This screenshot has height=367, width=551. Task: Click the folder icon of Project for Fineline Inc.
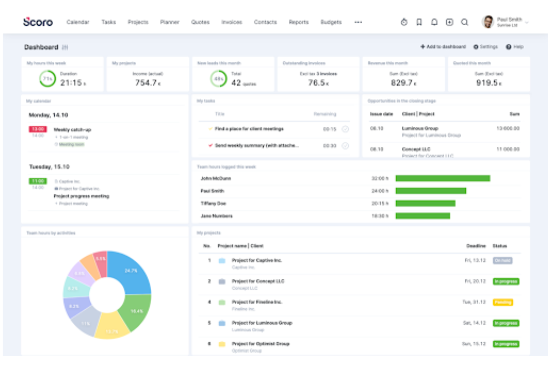[222, 302]
